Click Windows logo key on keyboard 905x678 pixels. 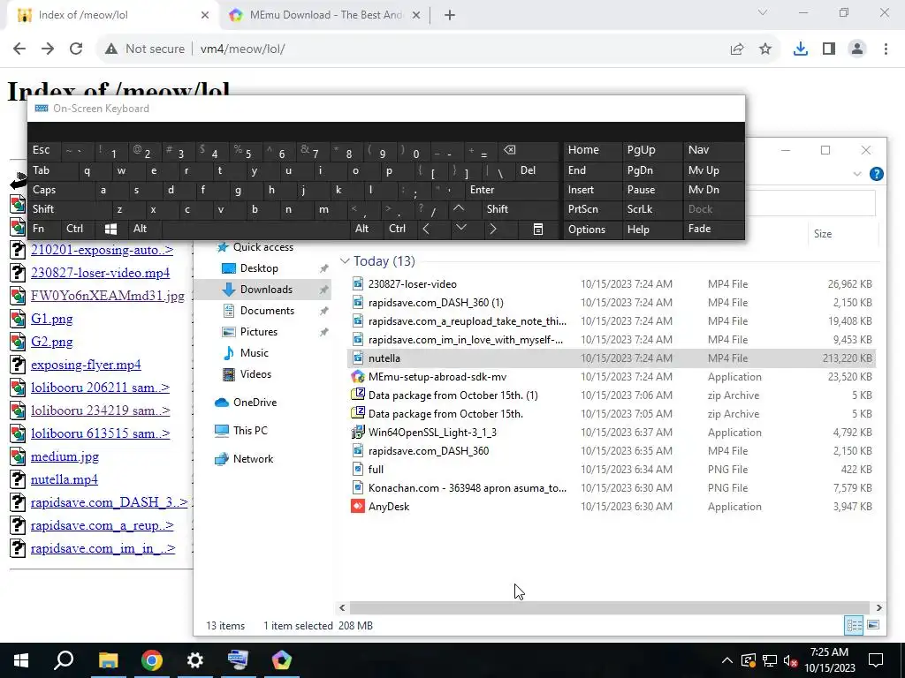tap(110, 229)
